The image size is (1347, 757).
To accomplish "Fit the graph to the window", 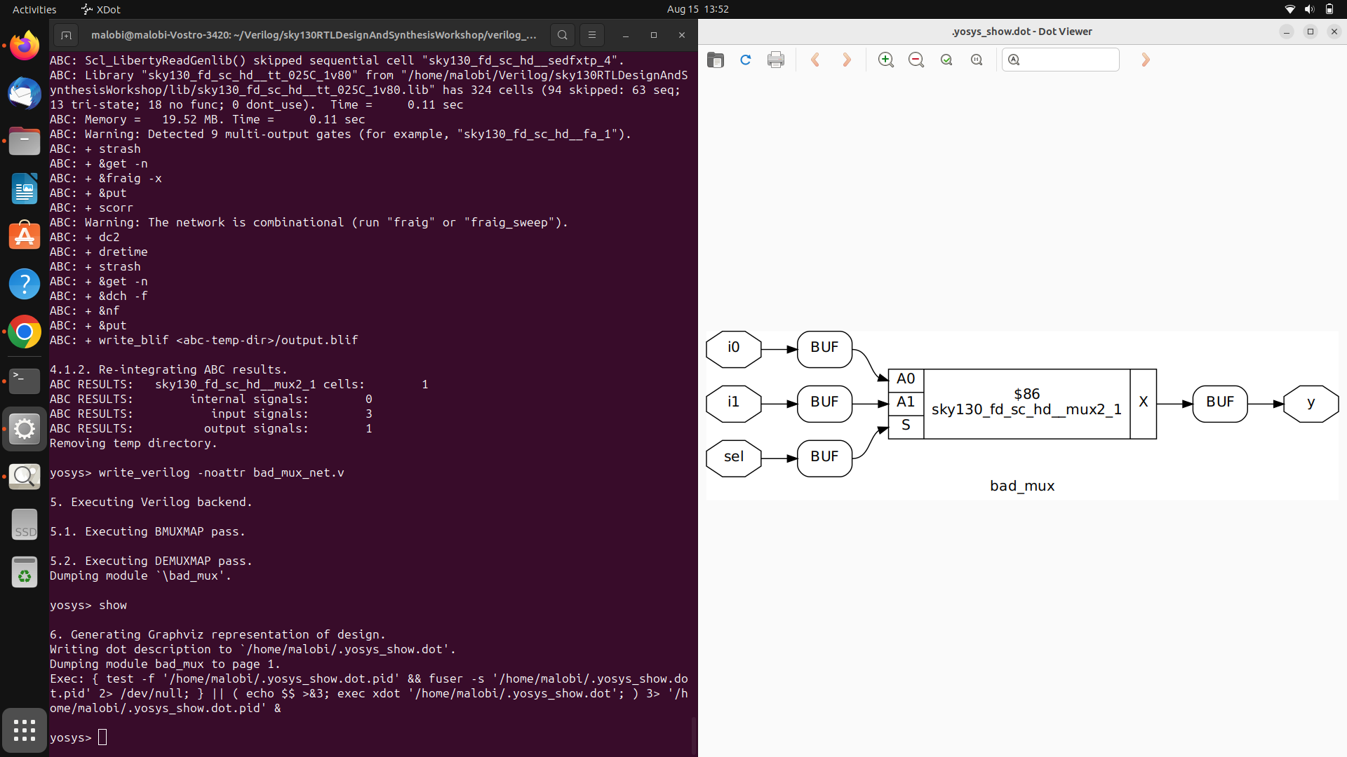I will pyautogui.click(x=946, y=60).
